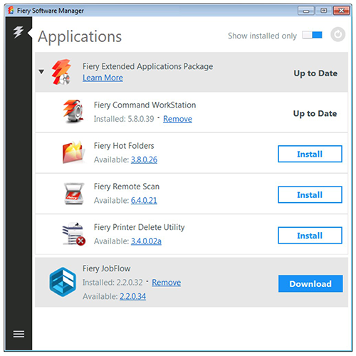This screenshot has width=356, height=356.
Task: Toggle the Show installed only switch
Action: tap(312, 35)
